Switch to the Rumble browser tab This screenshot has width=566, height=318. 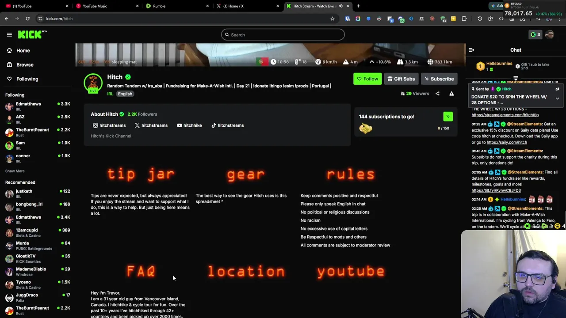[x=177, y=6]
